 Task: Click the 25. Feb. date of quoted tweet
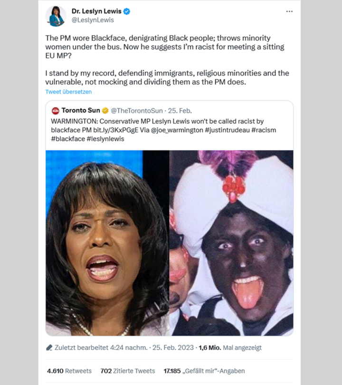click(180, 111)
